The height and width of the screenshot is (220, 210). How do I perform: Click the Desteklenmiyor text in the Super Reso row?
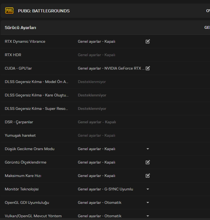point(92,108)
